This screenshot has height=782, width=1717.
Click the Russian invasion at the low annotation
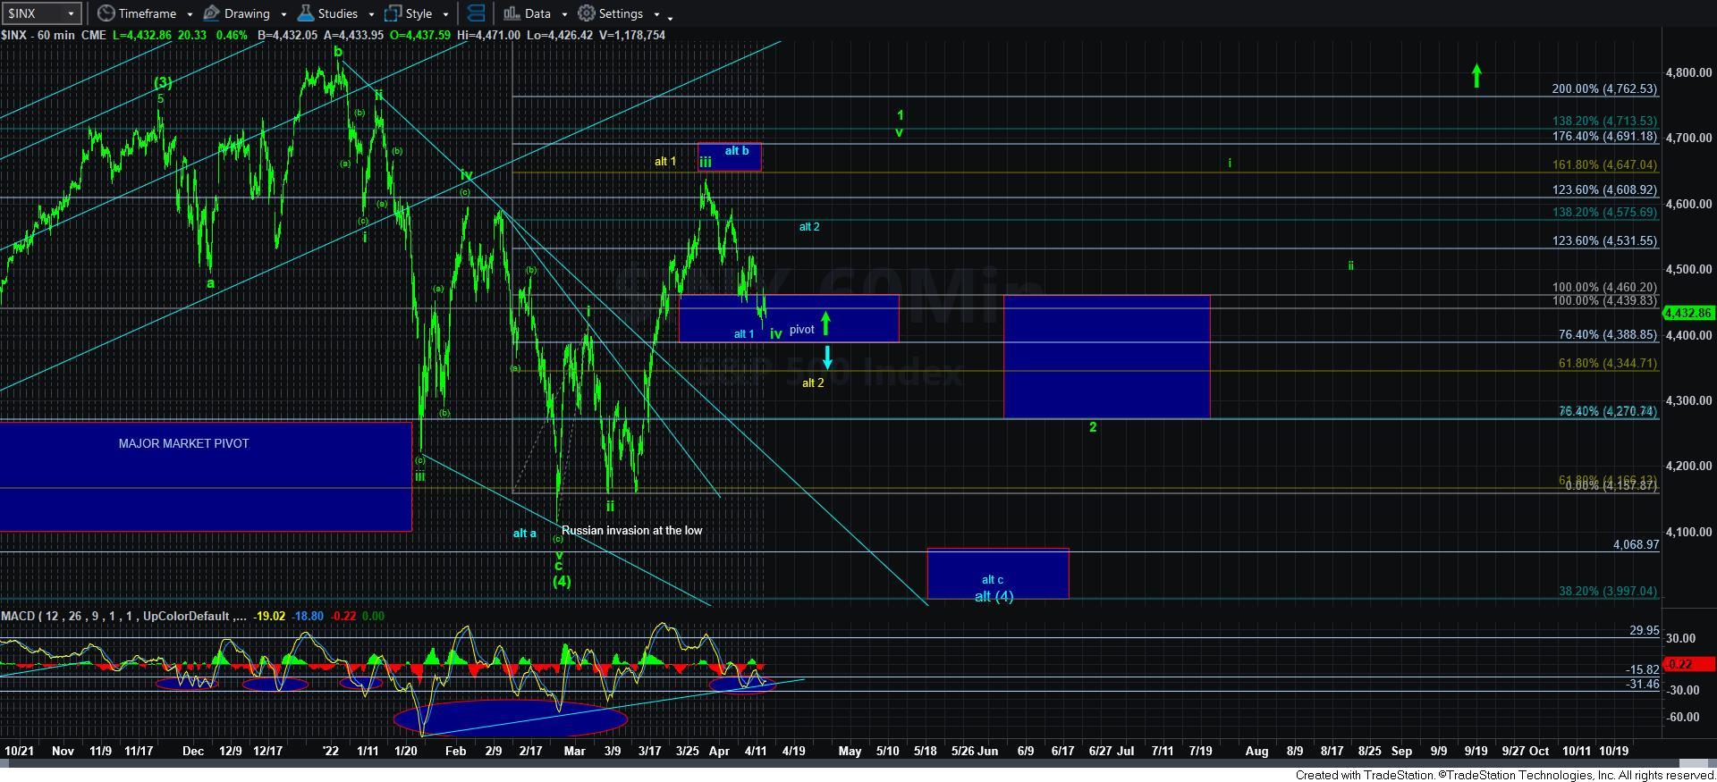(x=631, y=530)
